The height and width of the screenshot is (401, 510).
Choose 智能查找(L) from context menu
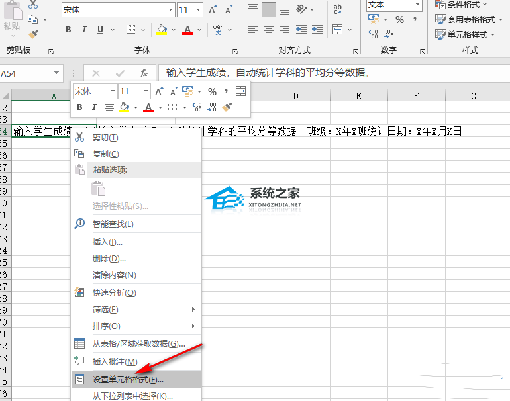[x=136, y=224]
